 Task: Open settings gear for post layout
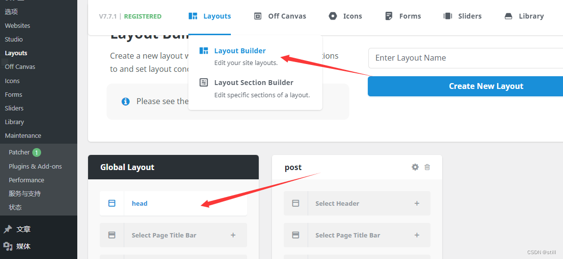click(x=415, y=167)
